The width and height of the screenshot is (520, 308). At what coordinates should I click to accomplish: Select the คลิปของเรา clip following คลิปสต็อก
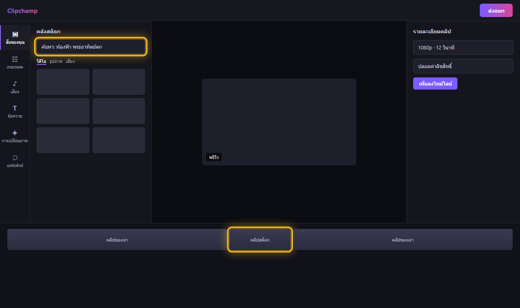coord(403,240)
